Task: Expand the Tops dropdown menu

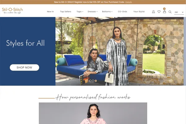Action: tap(80, 11)
